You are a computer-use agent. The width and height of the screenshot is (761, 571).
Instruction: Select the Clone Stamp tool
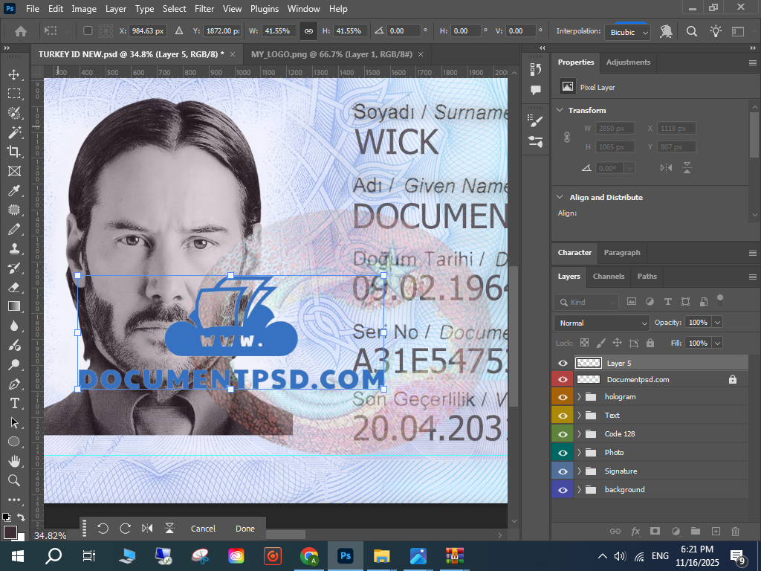(x=14, y=249)
